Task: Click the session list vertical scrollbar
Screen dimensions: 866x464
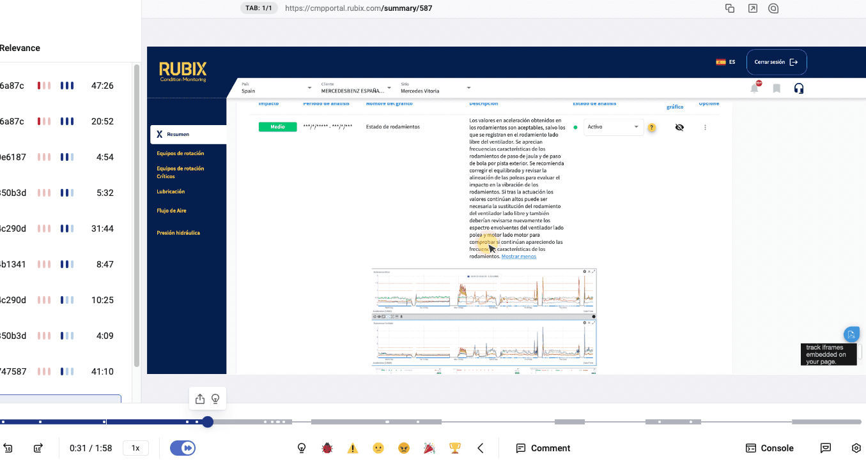Action: tap(136, 216)
